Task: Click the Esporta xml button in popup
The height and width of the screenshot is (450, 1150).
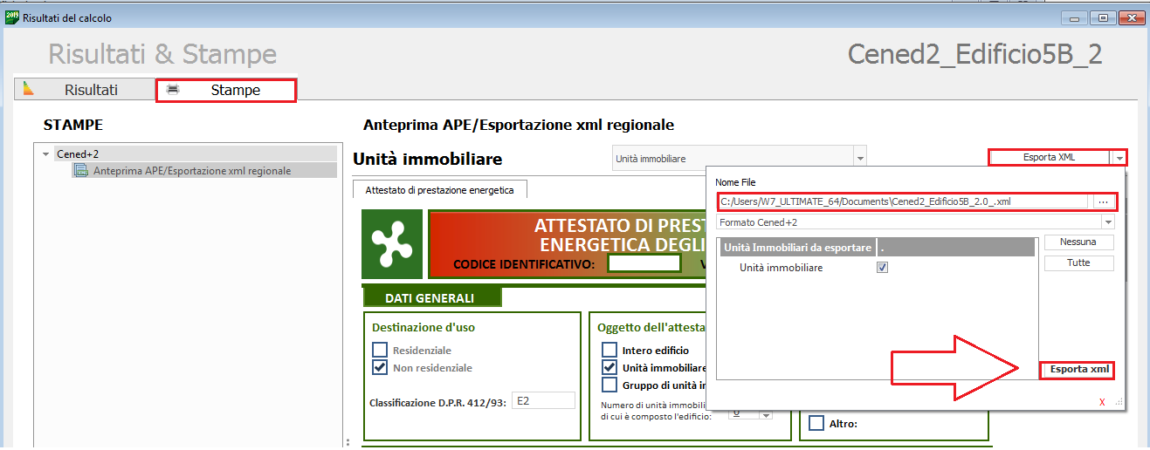Action: 1078,369
